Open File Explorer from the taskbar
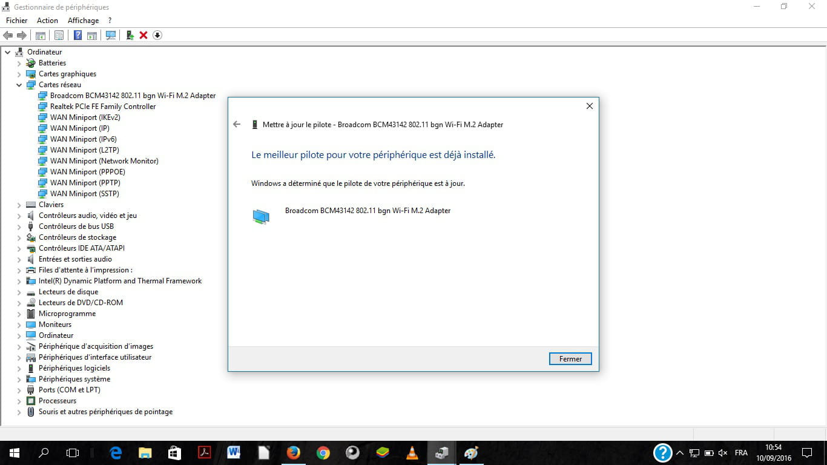This screenshot has height=465, width=827. 145,452
